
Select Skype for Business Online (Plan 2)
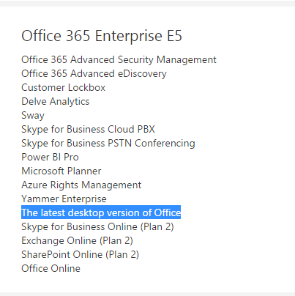coord(97,227)
